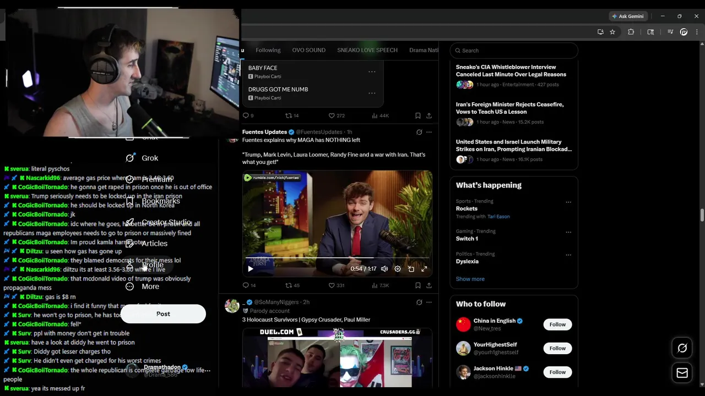
Task: Share the playlist post
Action: pos(429,116)
